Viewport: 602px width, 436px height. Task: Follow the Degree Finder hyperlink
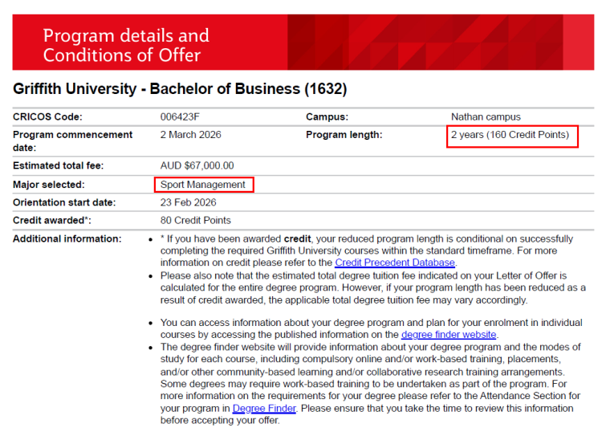tap(264, 409)
